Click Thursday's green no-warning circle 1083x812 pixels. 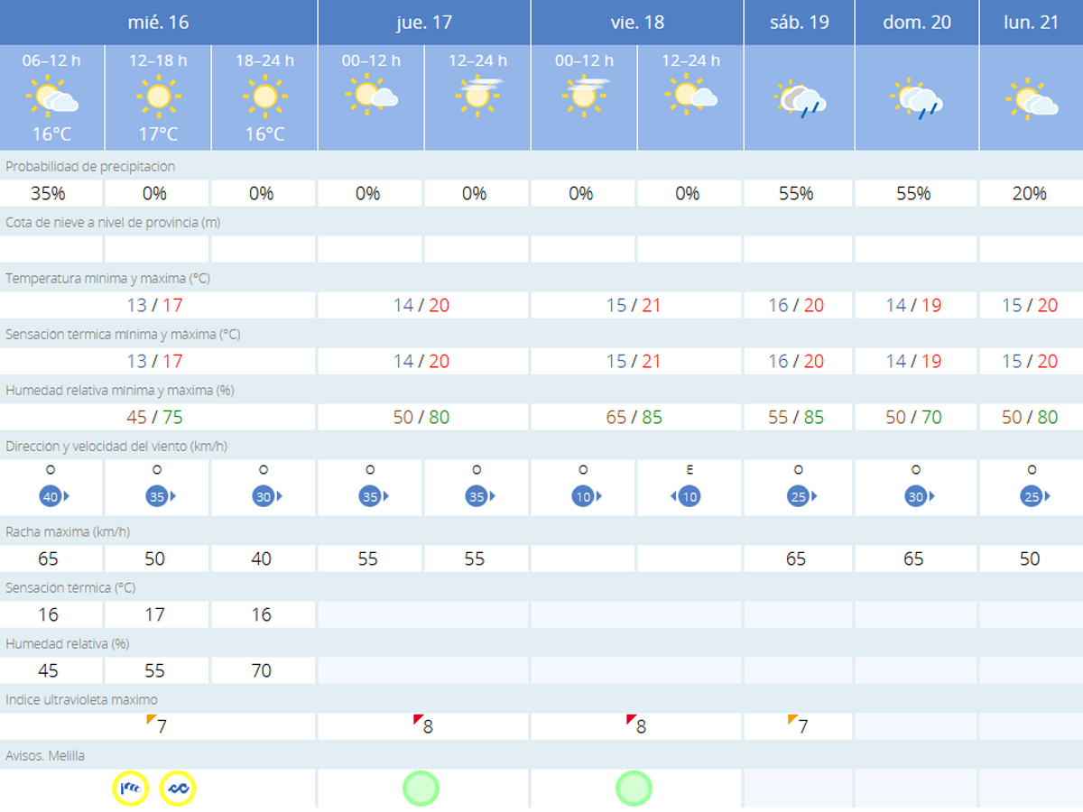(421, 789)
